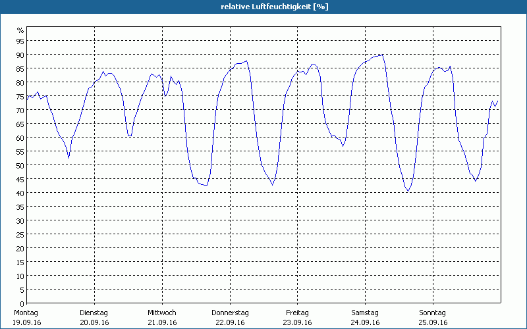Click the y-axis value '0'

click(22, 304)
